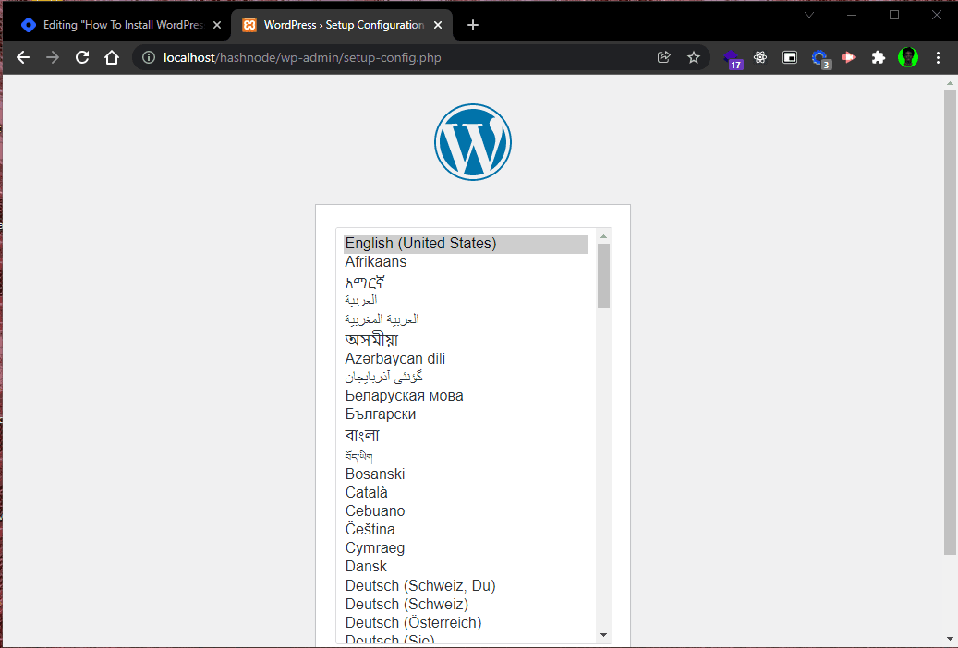Open the Chrome three-dot menu
Viewport: 958px width, 648px height.
tap(938, 57)
